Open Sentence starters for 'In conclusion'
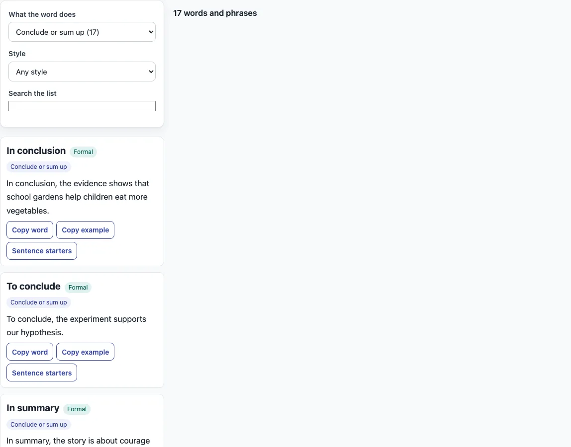This screenshot has height=447, width=571. 42,251
